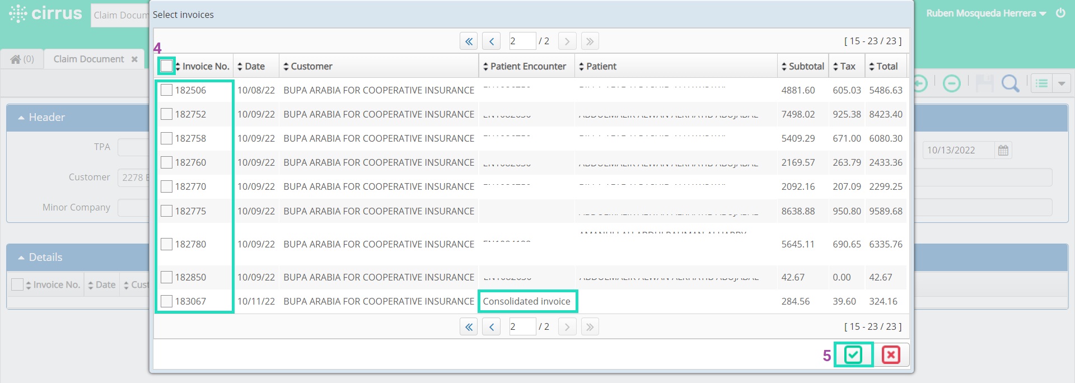The height and width of the screenshot is (383, 1075).
Task: Go to first page in top paginator
Action: coord(469,41)
